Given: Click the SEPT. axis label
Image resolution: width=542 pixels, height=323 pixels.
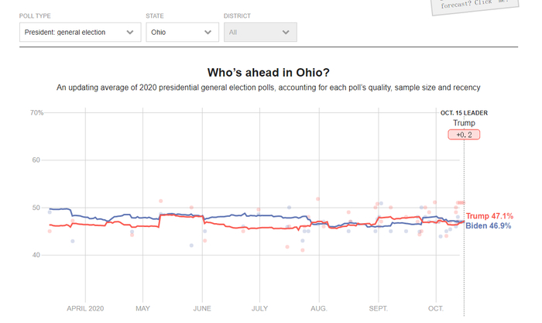Looking at the screenshot, I should tap(379, 308).
